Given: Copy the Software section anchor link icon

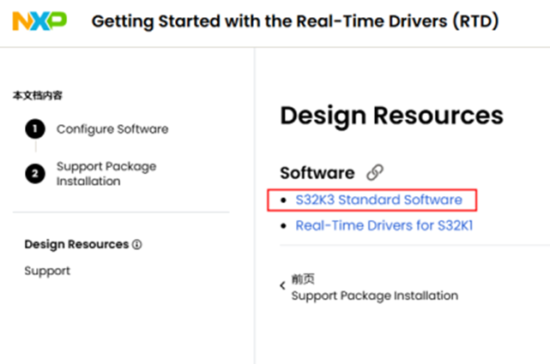Looking at the screenshot, I should tap(375, 172).
